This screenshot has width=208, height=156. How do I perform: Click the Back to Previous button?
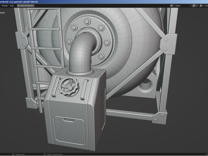[26, 6]
